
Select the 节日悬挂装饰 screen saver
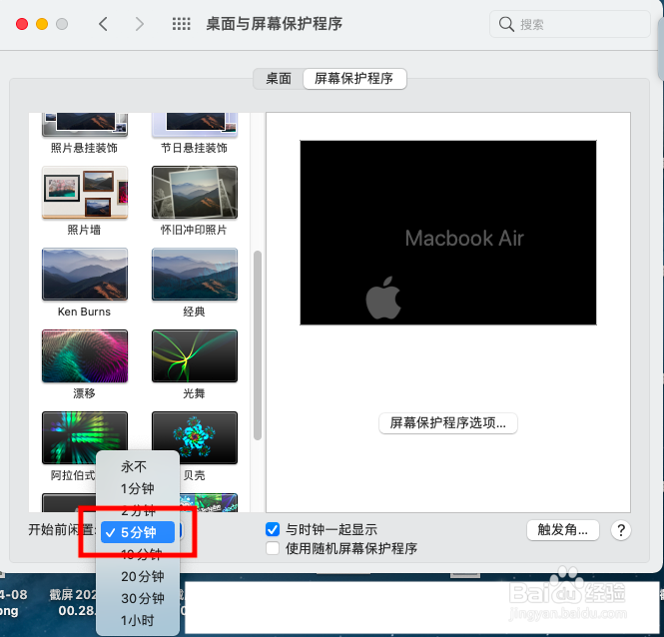(x=195, y=125)
